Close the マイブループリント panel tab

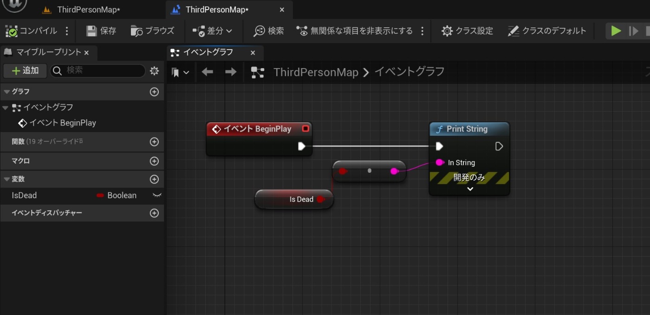(86, 53)
